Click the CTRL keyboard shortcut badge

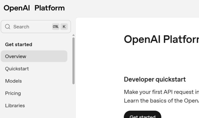click(55, 27)
